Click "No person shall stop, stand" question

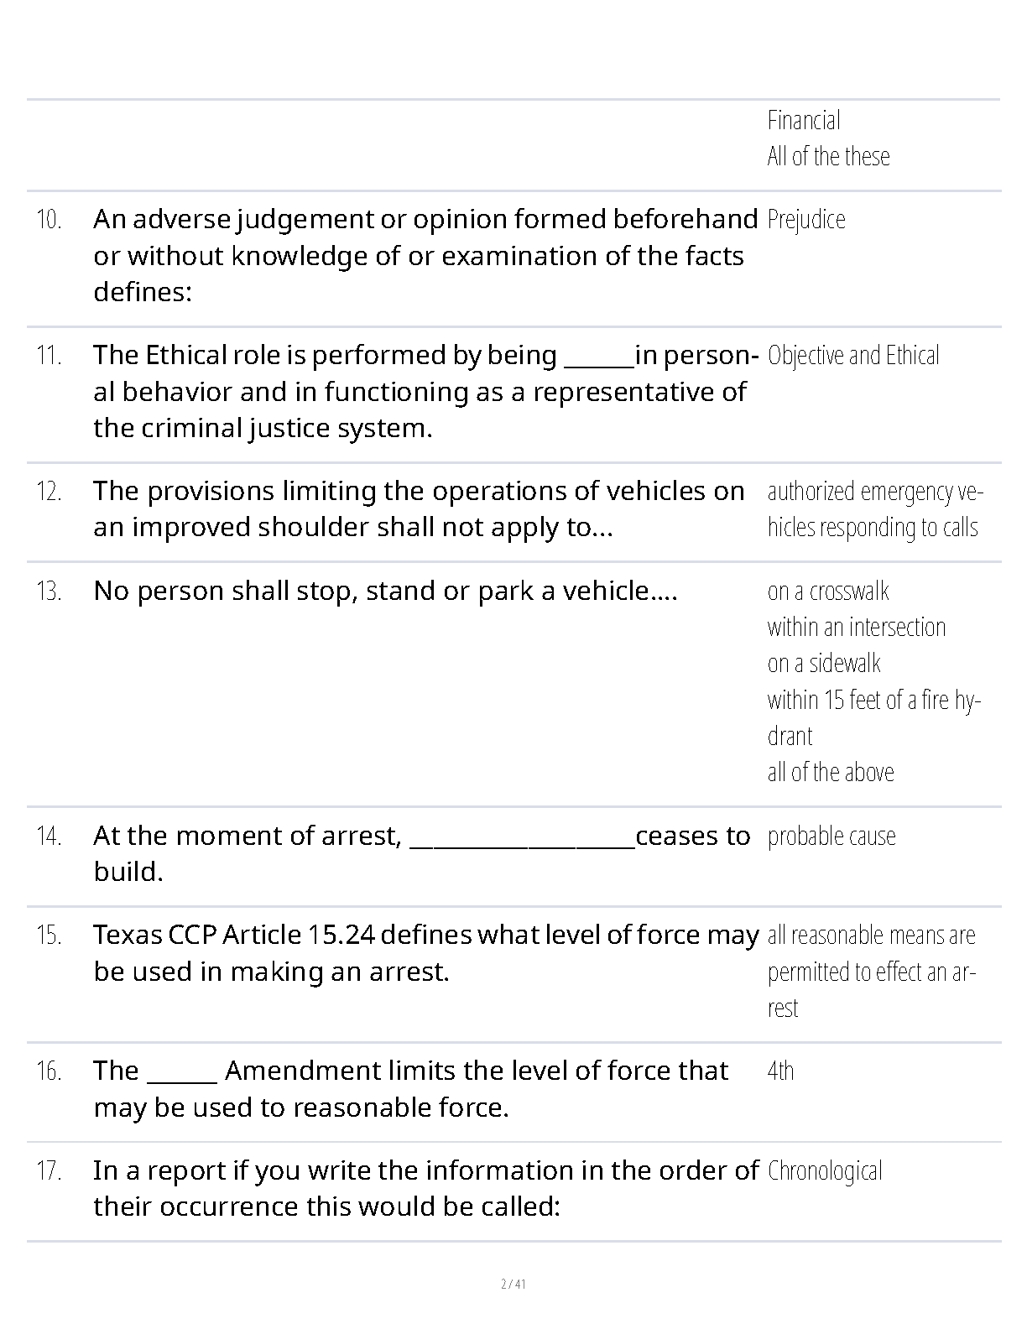pyautogui.click(x=385, y=592)
